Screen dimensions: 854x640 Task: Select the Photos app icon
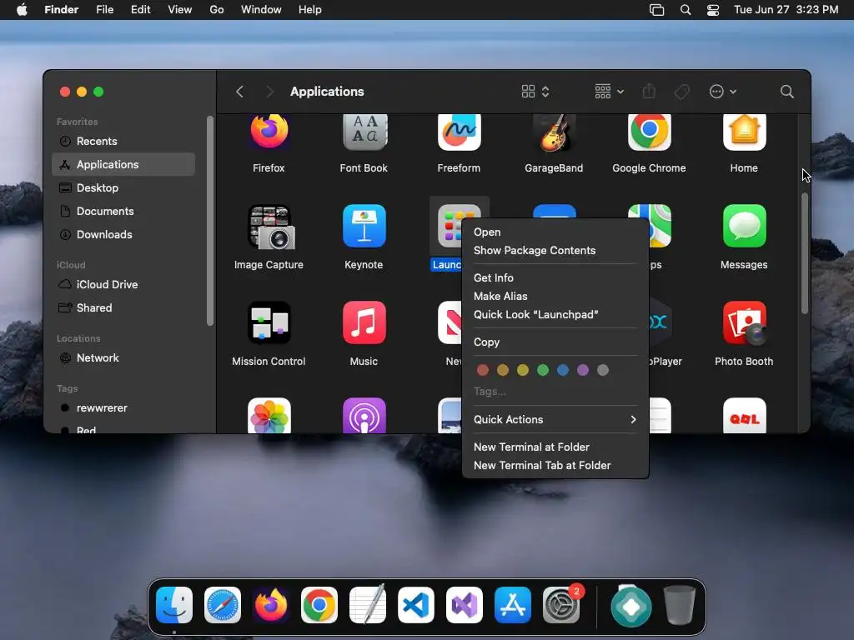pos(269,416)
